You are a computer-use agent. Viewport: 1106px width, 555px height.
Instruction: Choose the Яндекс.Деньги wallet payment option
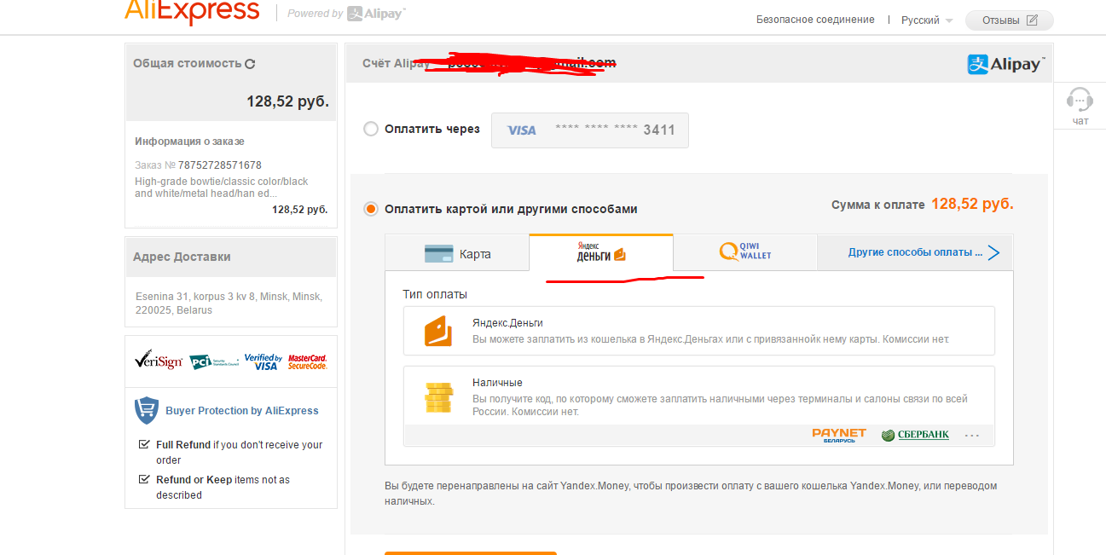point(699,331)
